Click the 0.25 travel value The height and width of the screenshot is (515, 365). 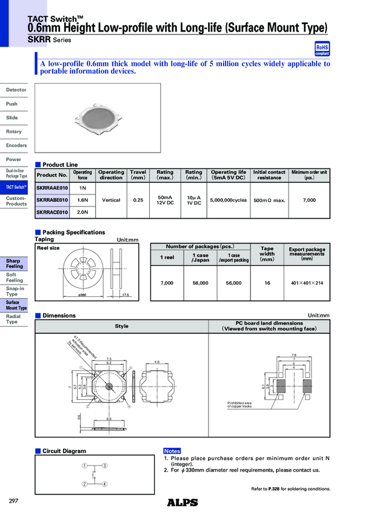coord(138,200)
